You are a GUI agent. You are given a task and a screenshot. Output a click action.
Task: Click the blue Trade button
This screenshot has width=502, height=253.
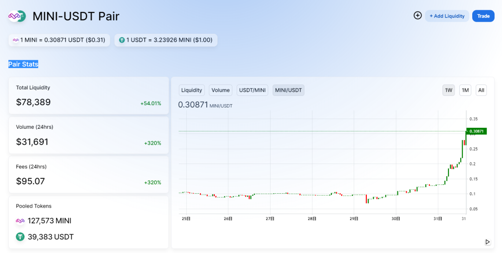point(483,16)
